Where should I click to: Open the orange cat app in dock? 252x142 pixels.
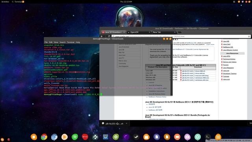coord(34,137)
